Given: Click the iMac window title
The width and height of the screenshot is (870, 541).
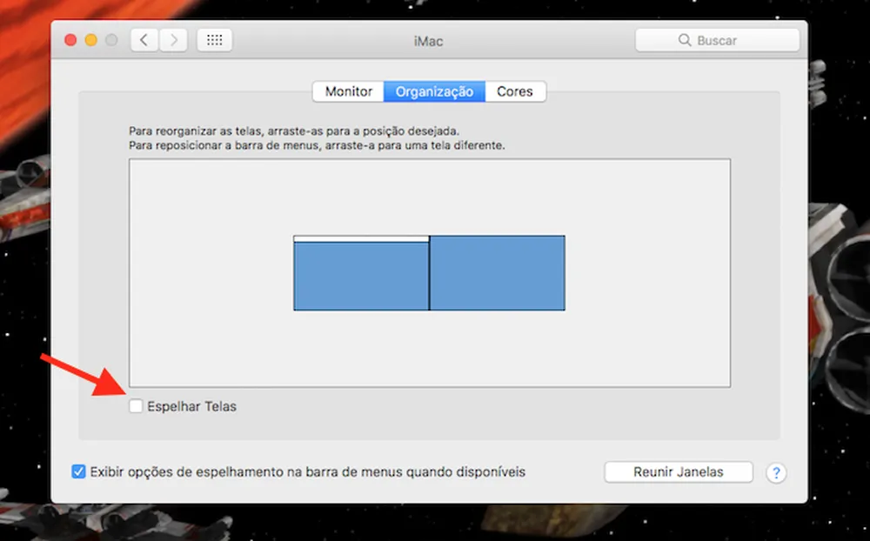Looking at the screenshot, I should pos(428,41).
